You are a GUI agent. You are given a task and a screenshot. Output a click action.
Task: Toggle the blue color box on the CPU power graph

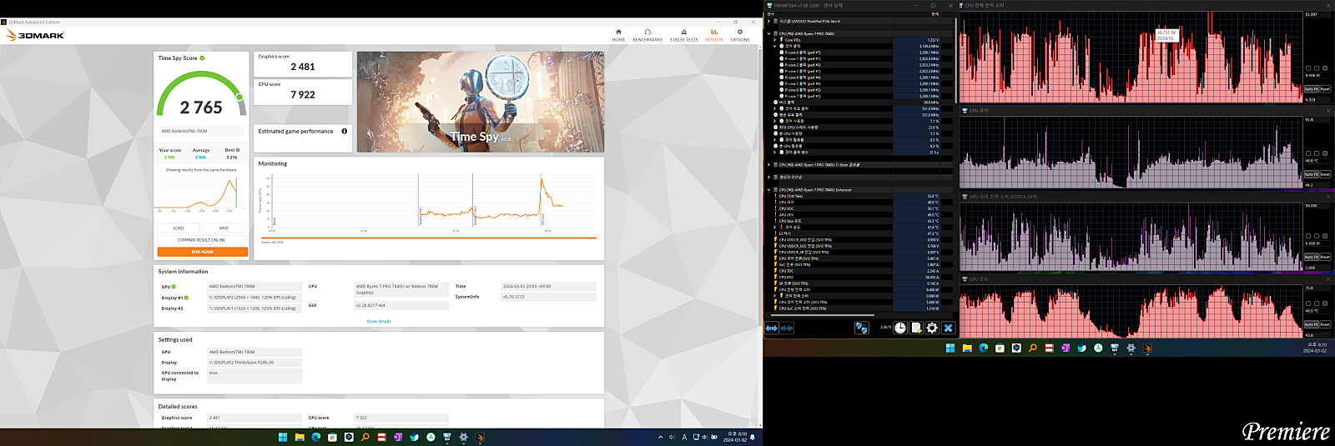tap(1325, 68)
